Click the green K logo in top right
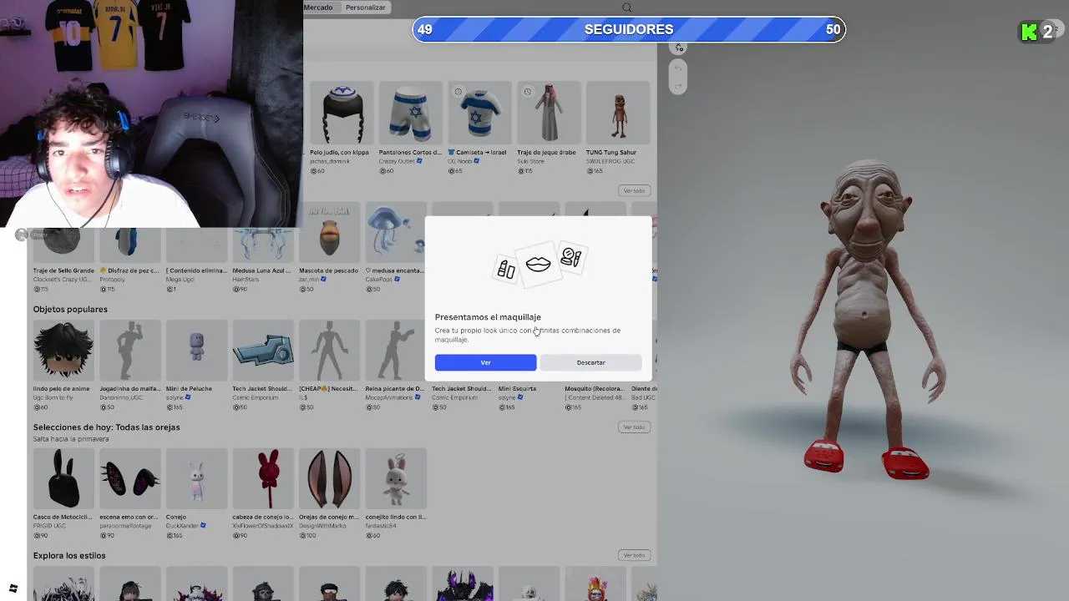Screen dimensions: 1069x601 (1029, 32)
